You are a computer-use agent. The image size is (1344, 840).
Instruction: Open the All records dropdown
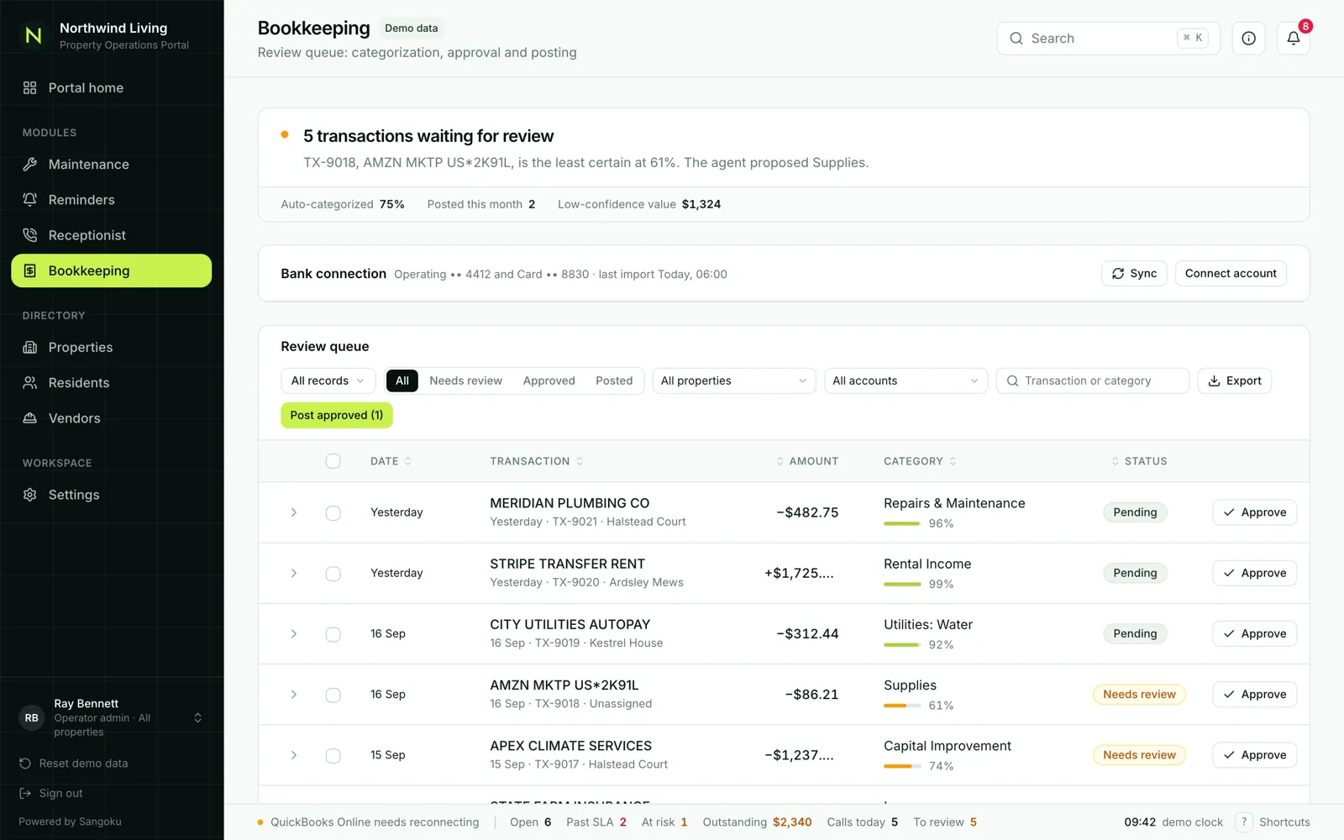[328, 381]
